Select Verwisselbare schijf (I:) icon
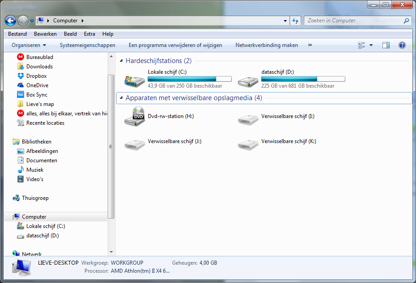 click(x=248, y=120)
